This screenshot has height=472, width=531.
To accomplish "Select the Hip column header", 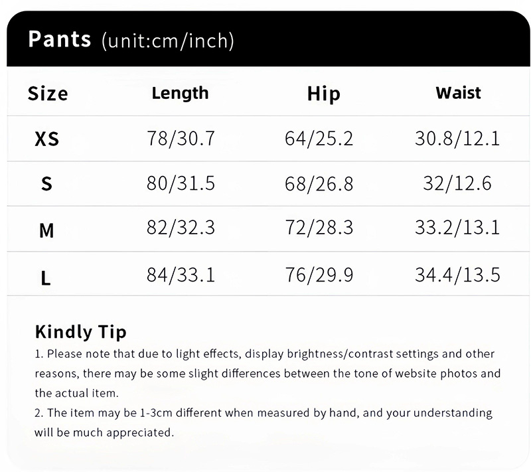I will (323, 94).
